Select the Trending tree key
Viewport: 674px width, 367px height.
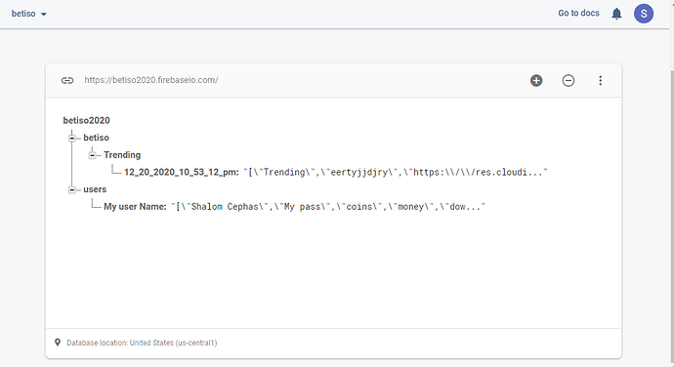coord(122,155)
